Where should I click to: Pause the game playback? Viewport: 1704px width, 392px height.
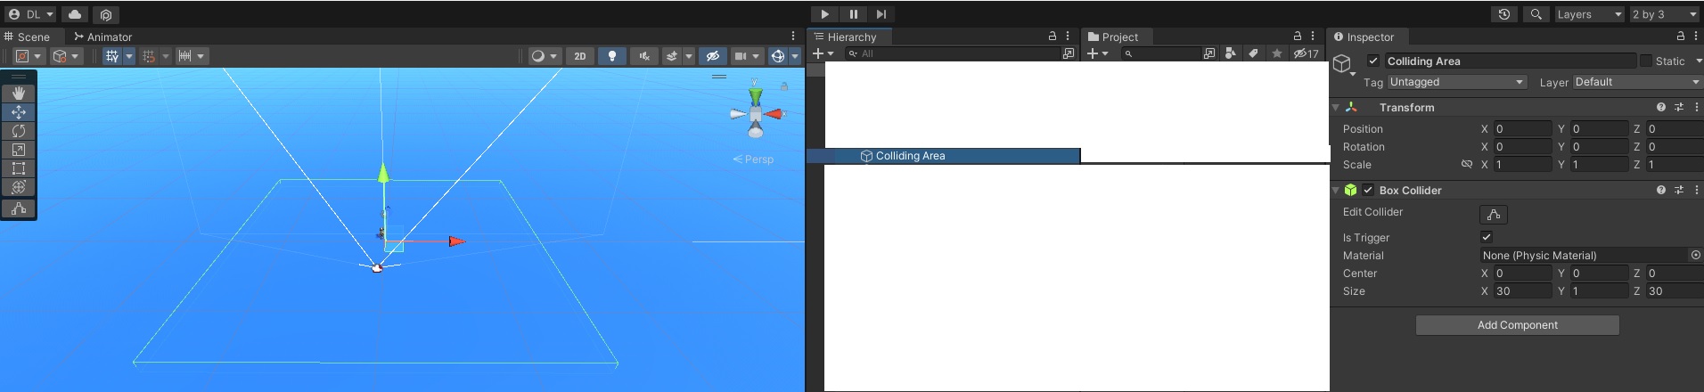tap(853, 14)
